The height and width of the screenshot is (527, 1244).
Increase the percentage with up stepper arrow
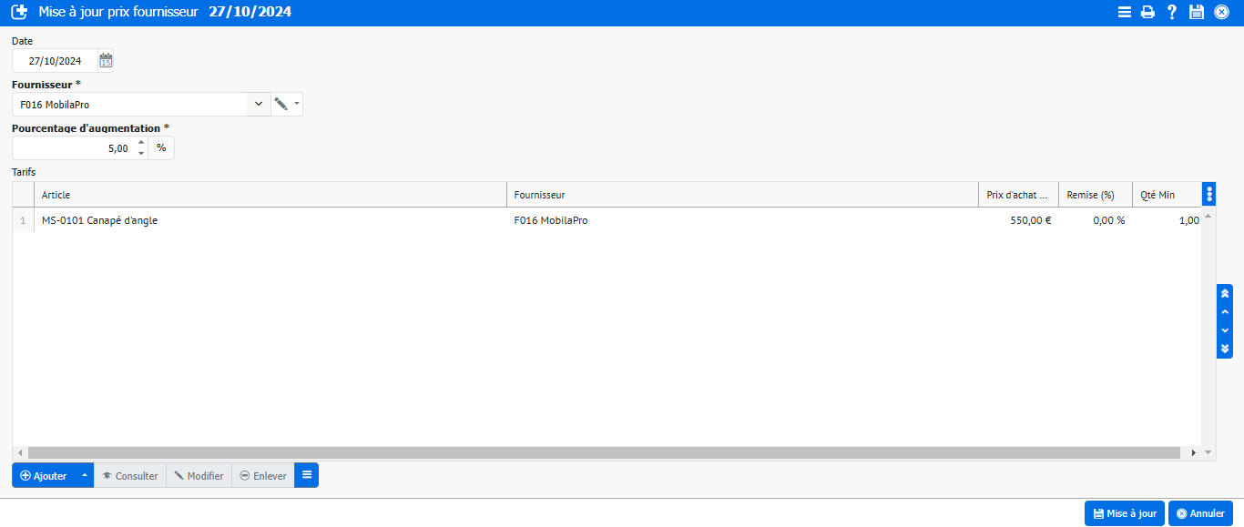point(141,142)
